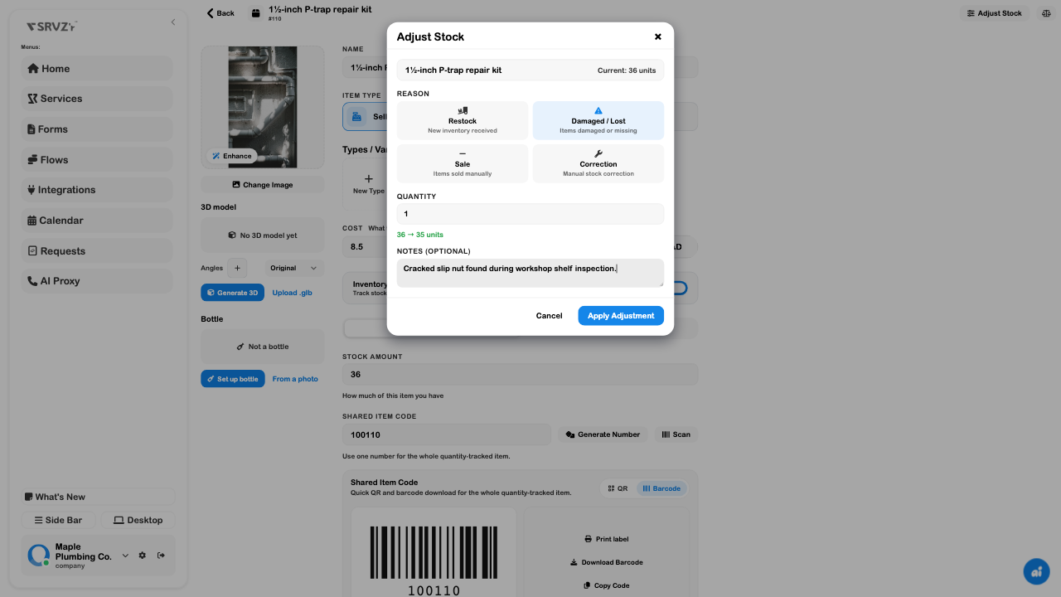The image size is (1061, 597).
Task: Click Generate Number button
Action: (x=603, y=434)
